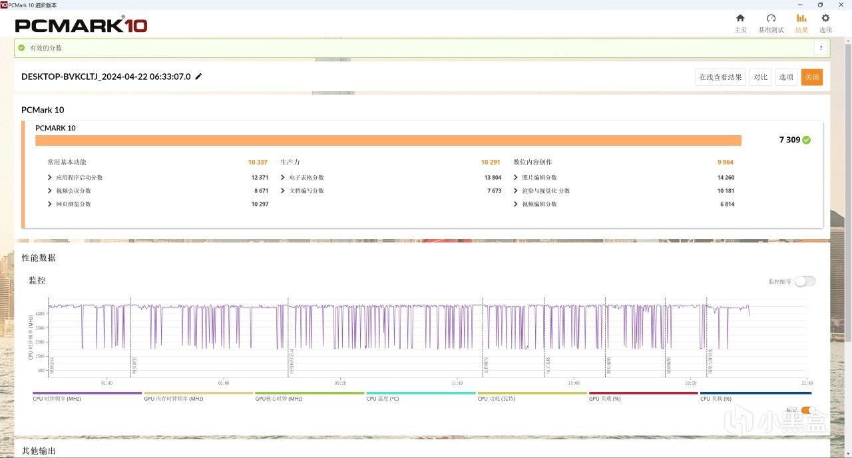Open the 选项 gear icon in top navigation
The image size is (852, 458).
pyautogui.click(x=825, y=19)
